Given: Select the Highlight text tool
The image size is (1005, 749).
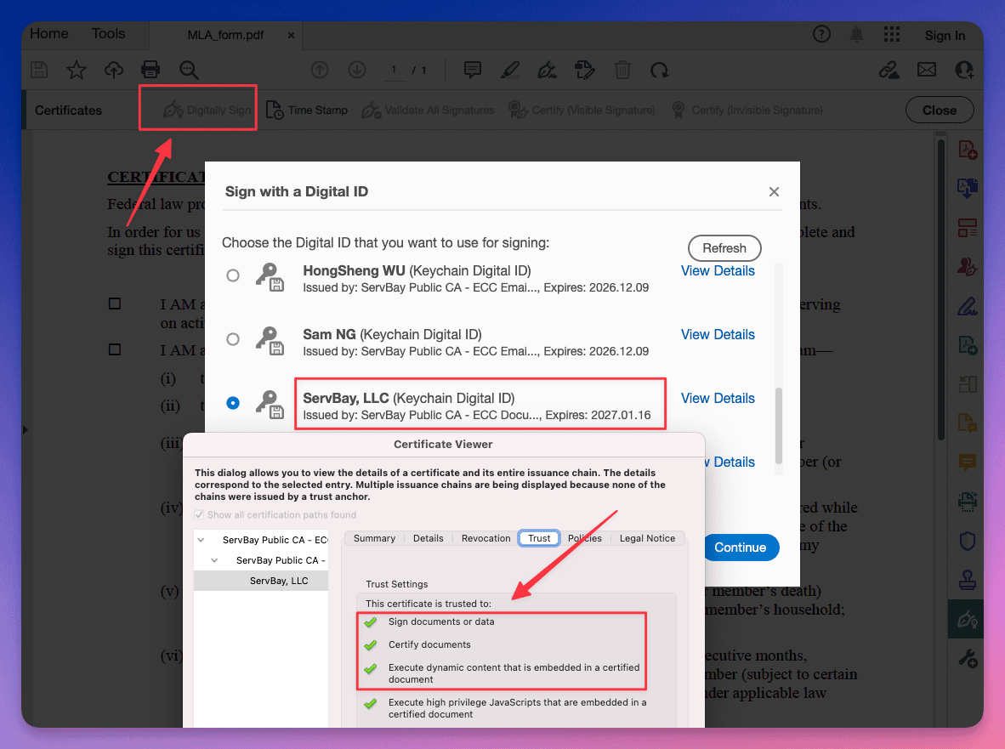Looking at the screenshot, I should pyautogui.click(x=509, y=70).
